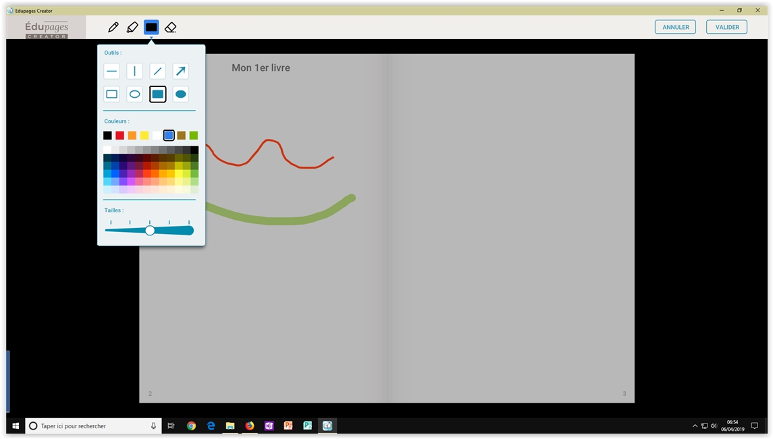The height and width of the screenshot is (439, 773).
Task: Click the Tailles size slider handle
Action: 150,231
